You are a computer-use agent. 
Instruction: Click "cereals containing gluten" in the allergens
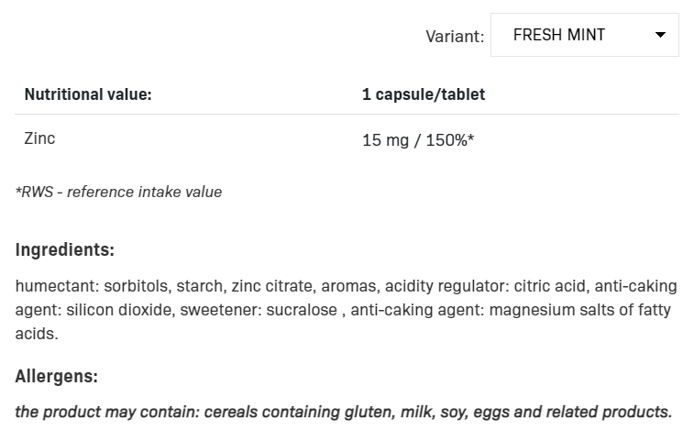(308, 412)
